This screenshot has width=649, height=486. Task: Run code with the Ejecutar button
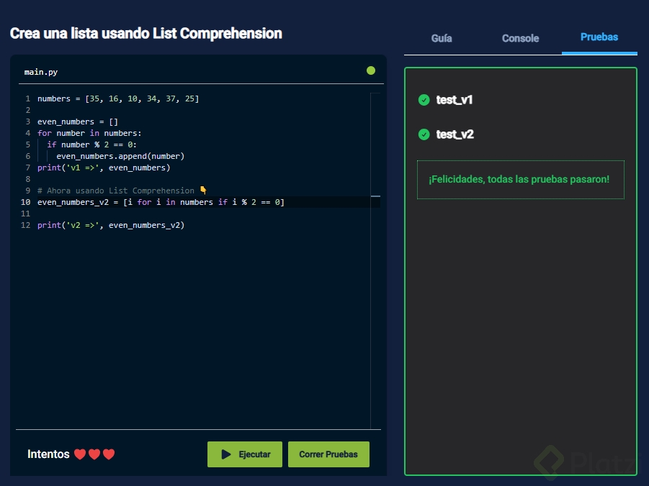[x=245, y=454]
